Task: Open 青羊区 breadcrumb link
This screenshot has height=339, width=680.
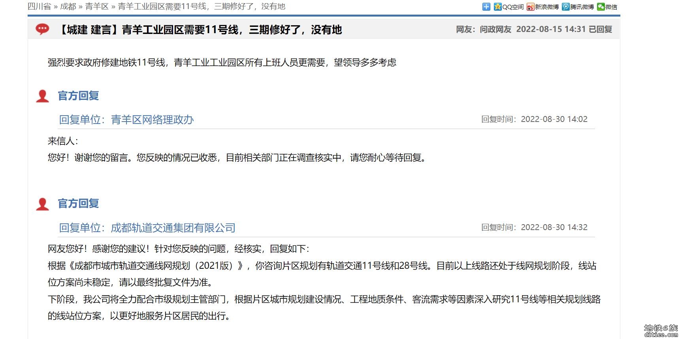Action: 97,6
